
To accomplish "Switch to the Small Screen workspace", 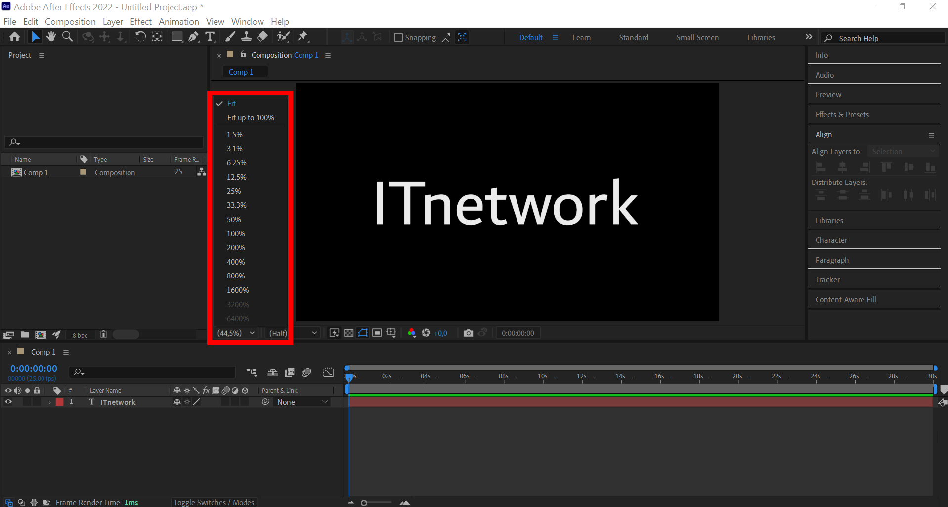I will coord(697,37).
